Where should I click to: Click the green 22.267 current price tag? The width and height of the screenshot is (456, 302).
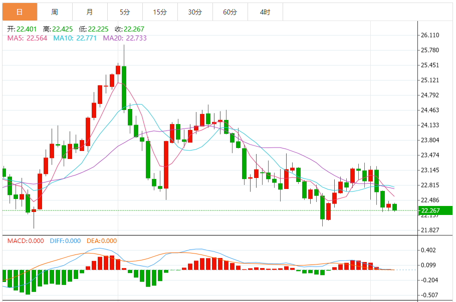coord(435,210)
